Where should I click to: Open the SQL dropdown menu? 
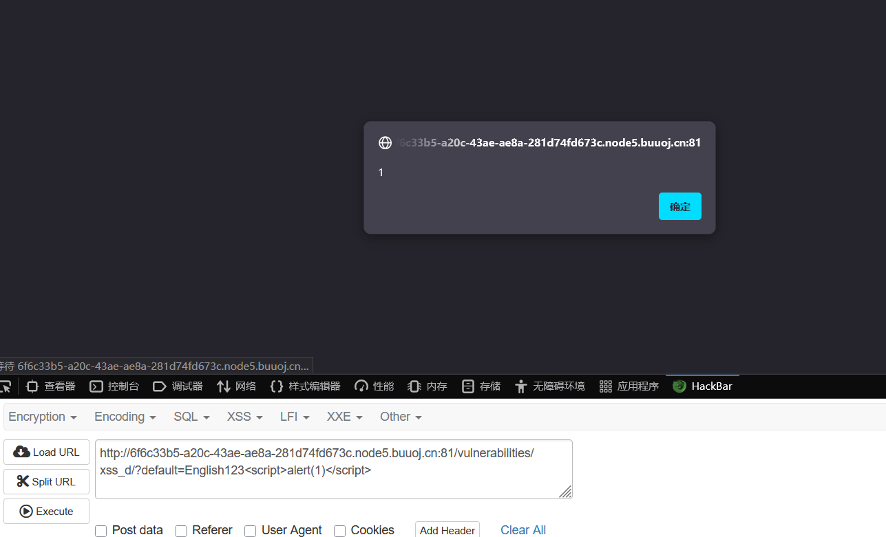click(x=191, y=417)
